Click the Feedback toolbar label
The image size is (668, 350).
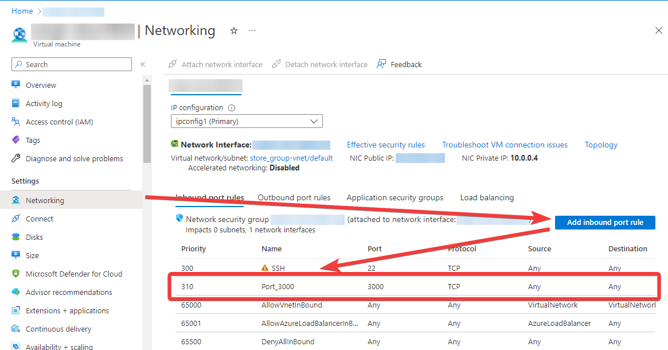[x=406, y=64]
